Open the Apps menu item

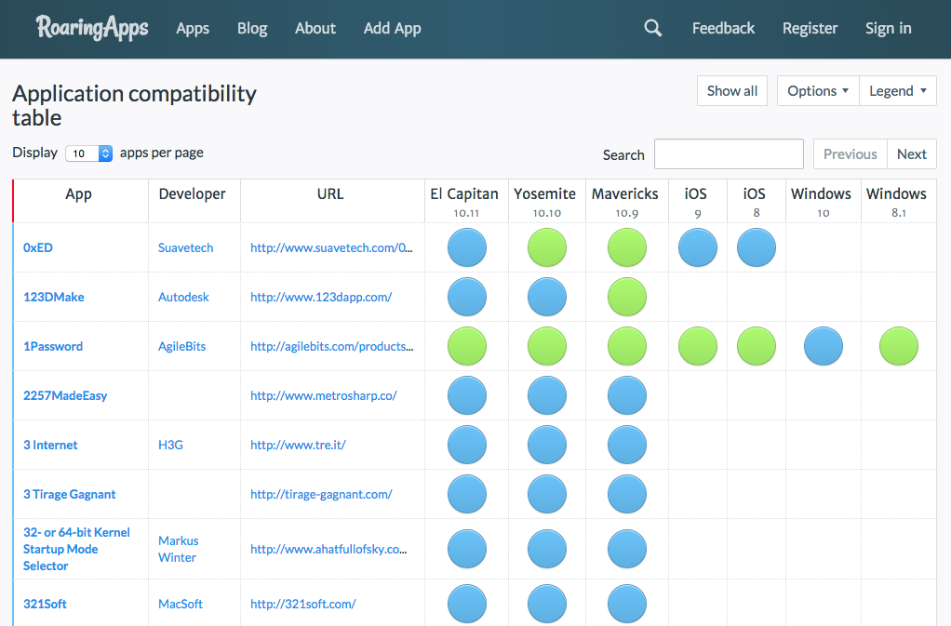tap(193, 29)
